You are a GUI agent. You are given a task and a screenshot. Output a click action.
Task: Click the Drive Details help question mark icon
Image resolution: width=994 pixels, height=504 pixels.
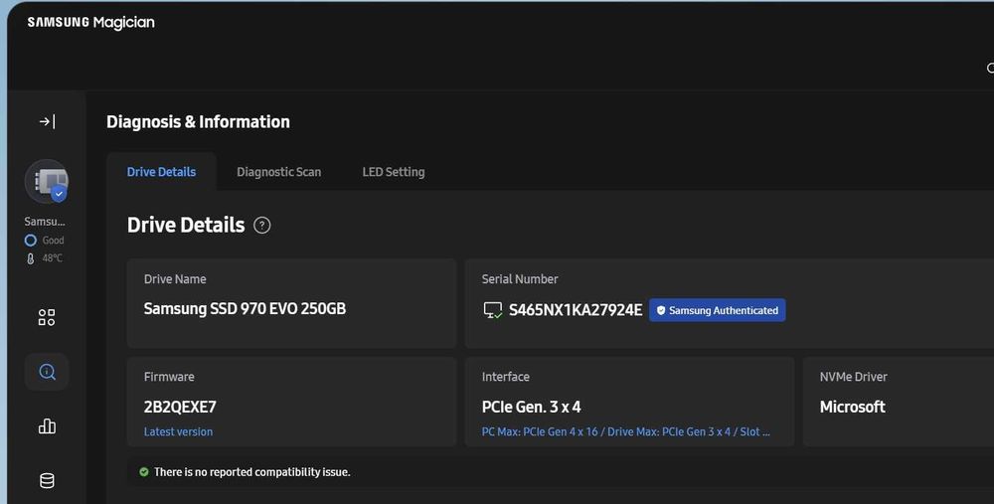[x=261, y=225]
